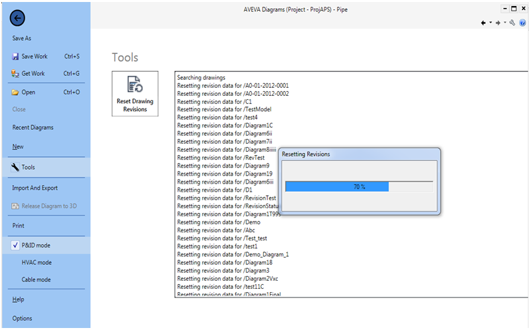The height and width of the screenshot is (330, 529).
Task: Choose Save As from the backstage menu
Action: 21,38
